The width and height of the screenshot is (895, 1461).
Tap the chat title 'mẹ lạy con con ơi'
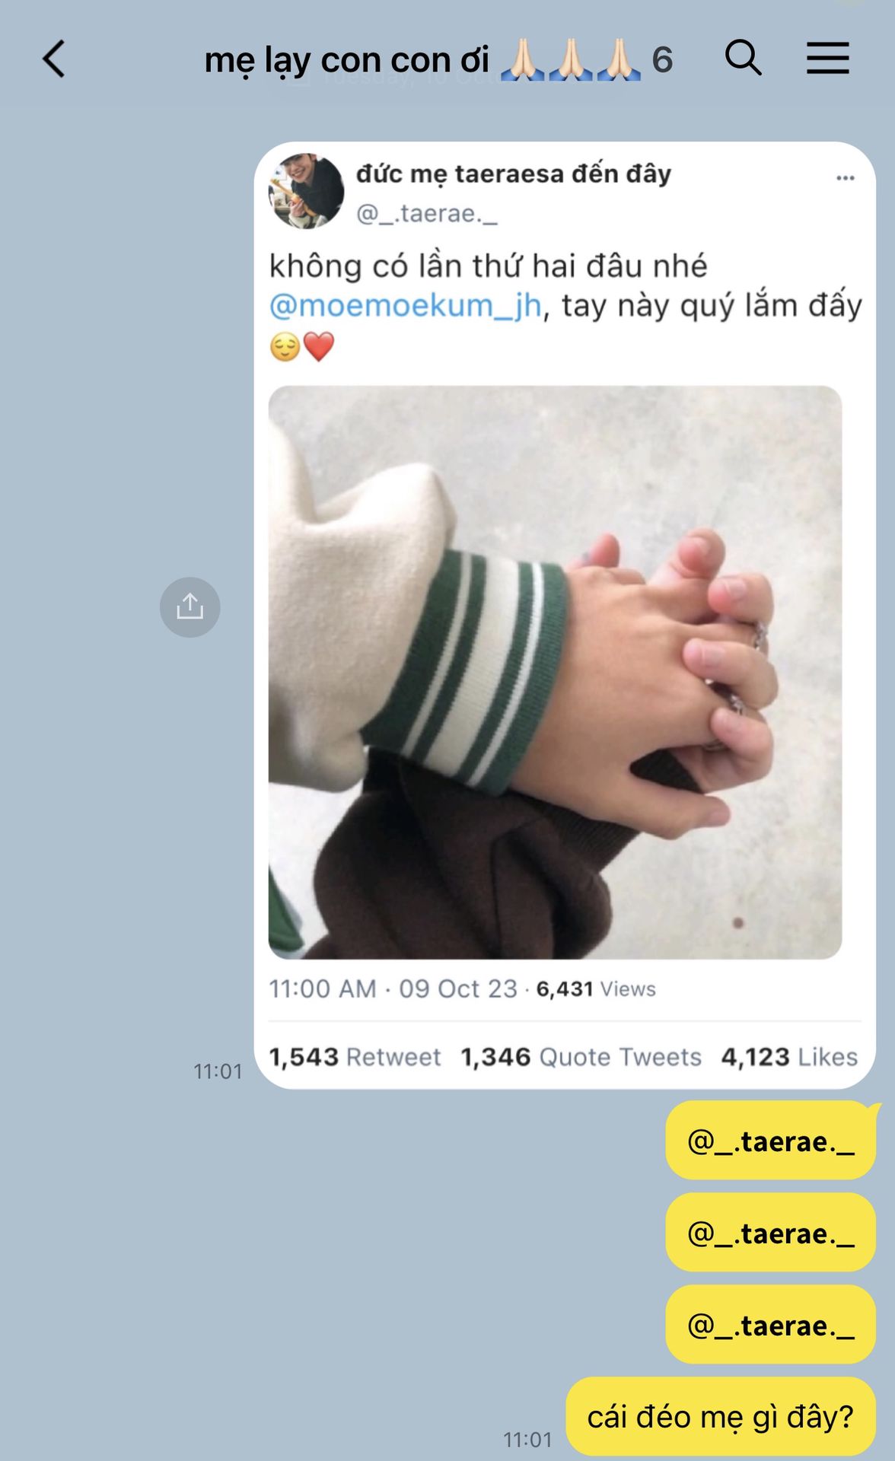click(346, 60)
